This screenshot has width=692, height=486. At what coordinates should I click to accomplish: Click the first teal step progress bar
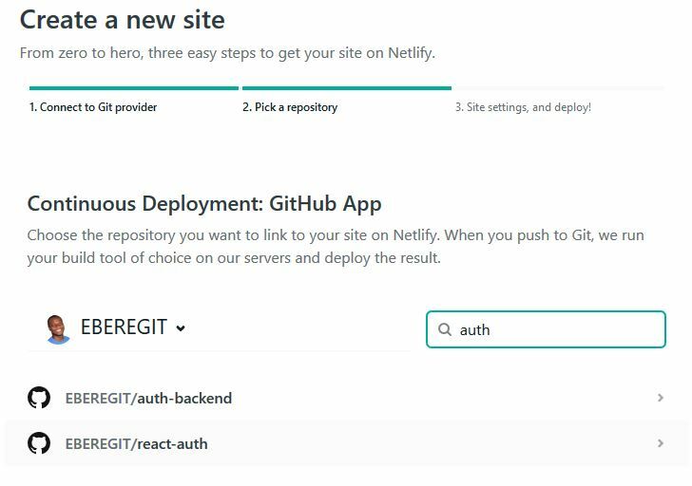[x=134, y=88]
